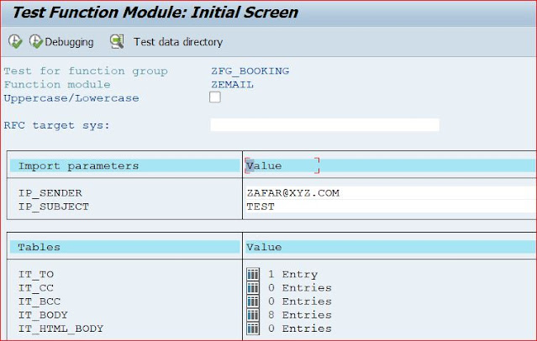Open the IT_BCC table entries icon
537x341 pixels.
[253, 302]
